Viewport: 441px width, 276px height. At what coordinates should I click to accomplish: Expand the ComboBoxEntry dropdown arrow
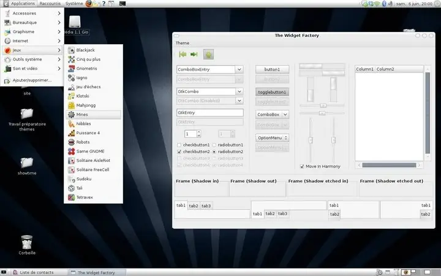[x=239, y=69]
